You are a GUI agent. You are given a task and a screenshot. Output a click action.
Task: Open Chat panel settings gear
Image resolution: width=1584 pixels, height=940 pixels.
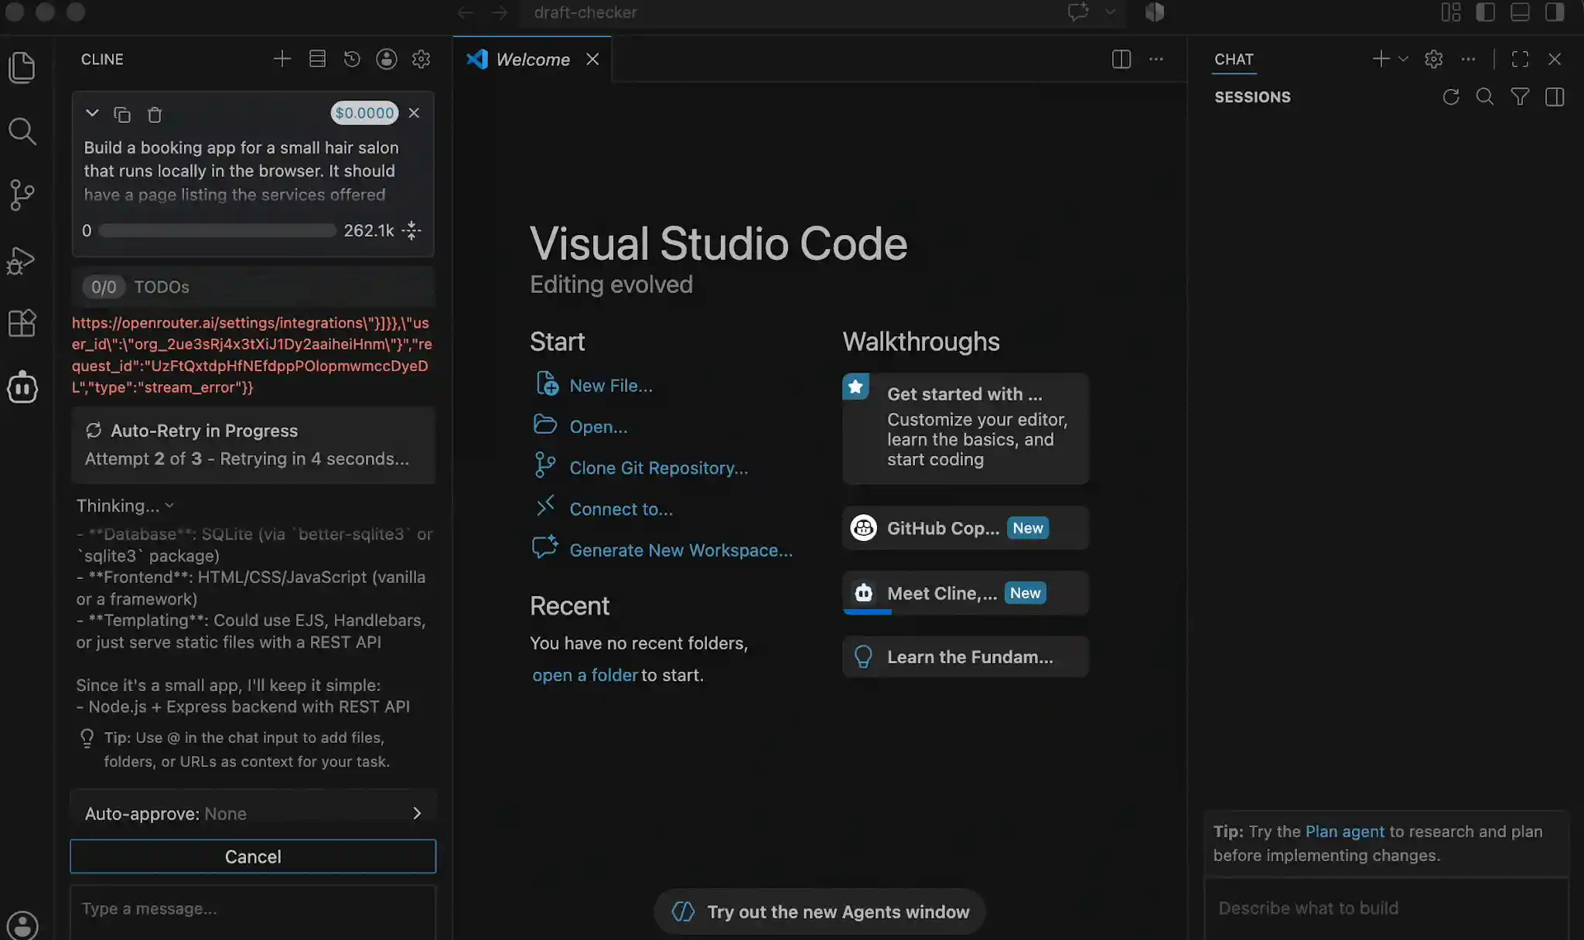[1434, 59]
